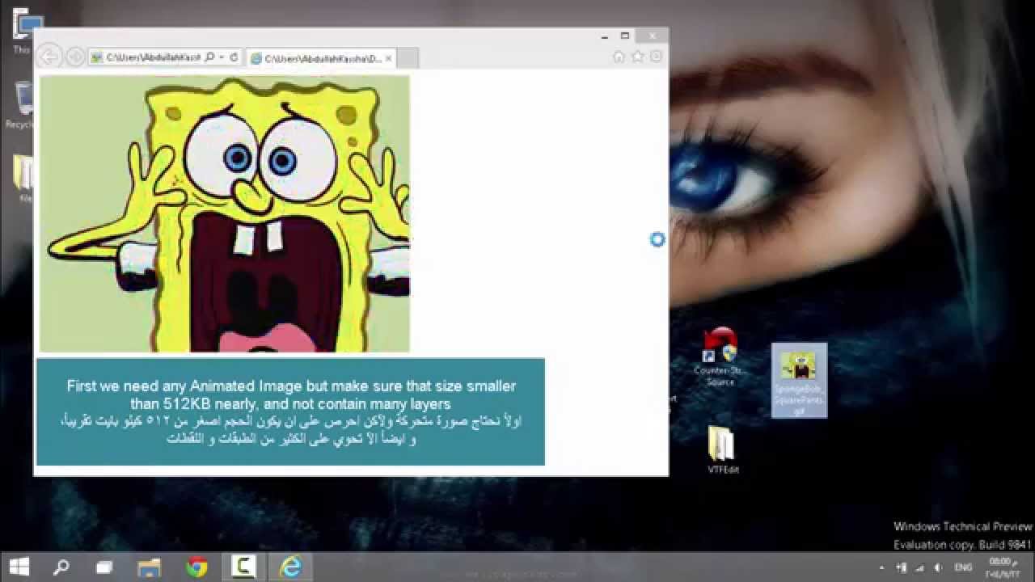Switch to Camtasia on taskbar
Image resolution: width=1035 pixels, height=582 pixels.
click(x=243, y=567)
